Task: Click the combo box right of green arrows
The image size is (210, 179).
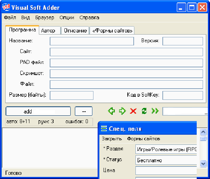Action: click(185, 111)
